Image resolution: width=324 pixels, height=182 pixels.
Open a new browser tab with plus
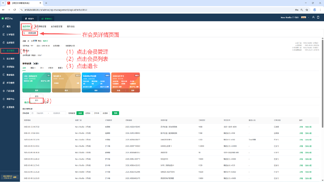coord(46,3)
